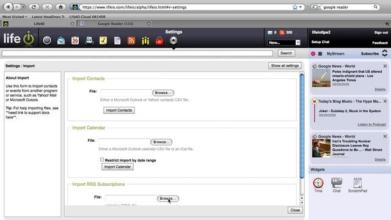Open the New... dropdown arrow
391x220 pixels.
pyautogui.click(x=298, y=43)
